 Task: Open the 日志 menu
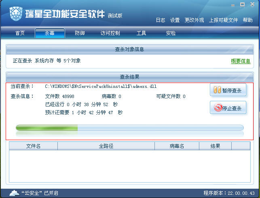click(161, 20)
